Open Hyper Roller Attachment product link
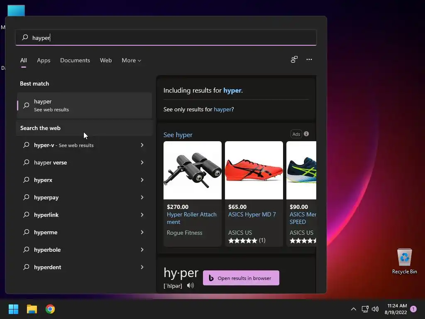425x319 pixels. tap(192, 218)
